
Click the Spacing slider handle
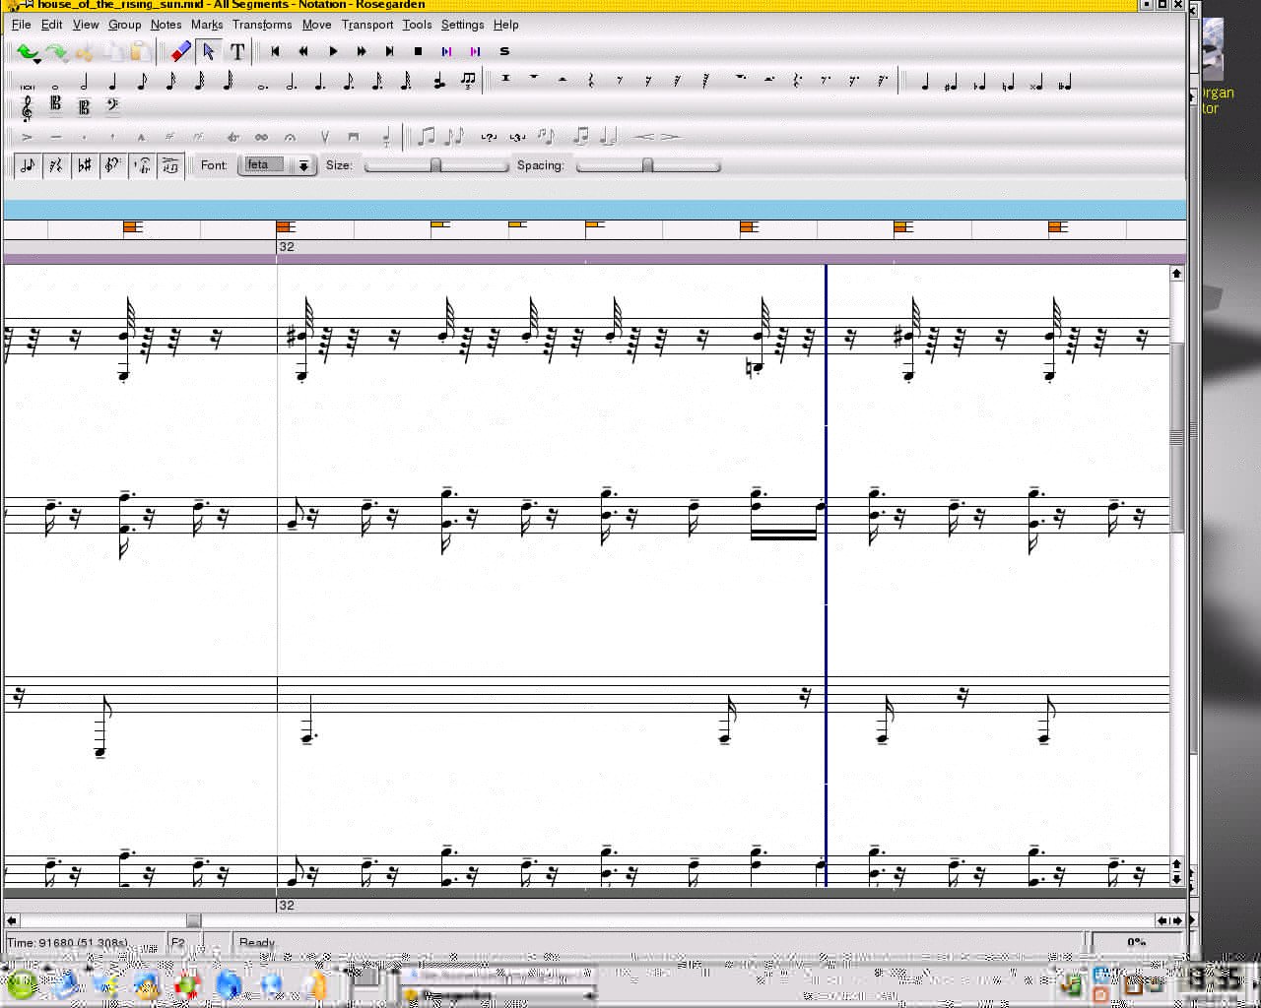coord(647,165)
